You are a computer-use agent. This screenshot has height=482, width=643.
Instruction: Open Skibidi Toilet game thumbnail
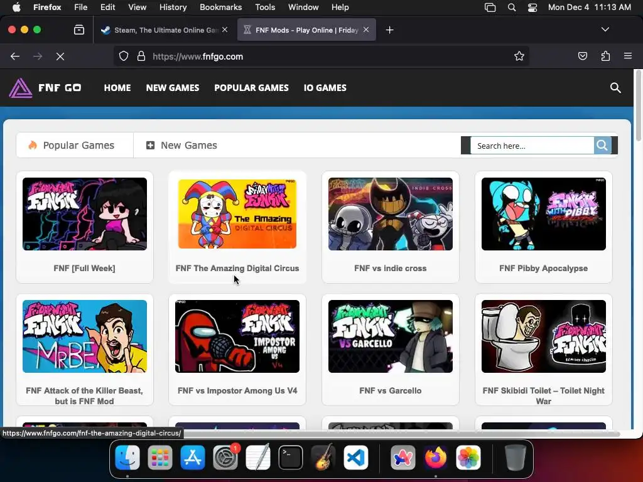[x=543, y=336]
